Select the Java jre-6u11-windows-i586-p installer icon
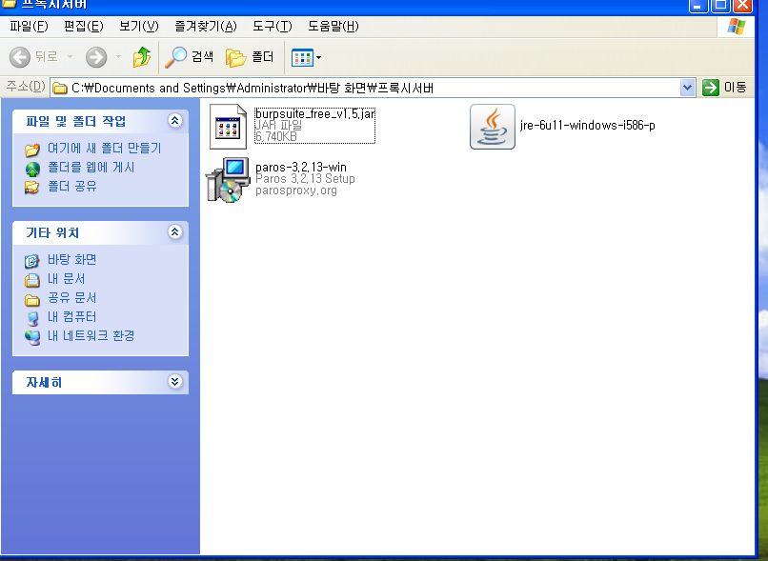Viewport: 768px width, 561px height. tap(493, 127)
